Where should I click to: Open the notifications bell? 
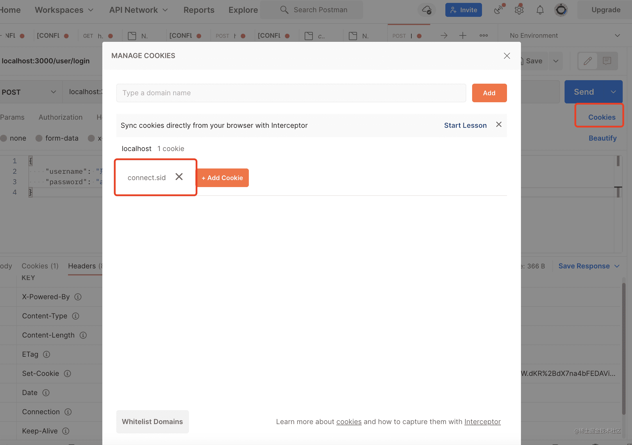[540, 10]
